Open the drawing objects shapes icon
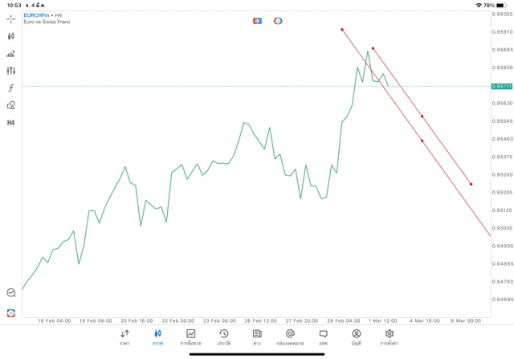This screenshot has width=514, height=359. pyautogui.click(x=11, y=105)
